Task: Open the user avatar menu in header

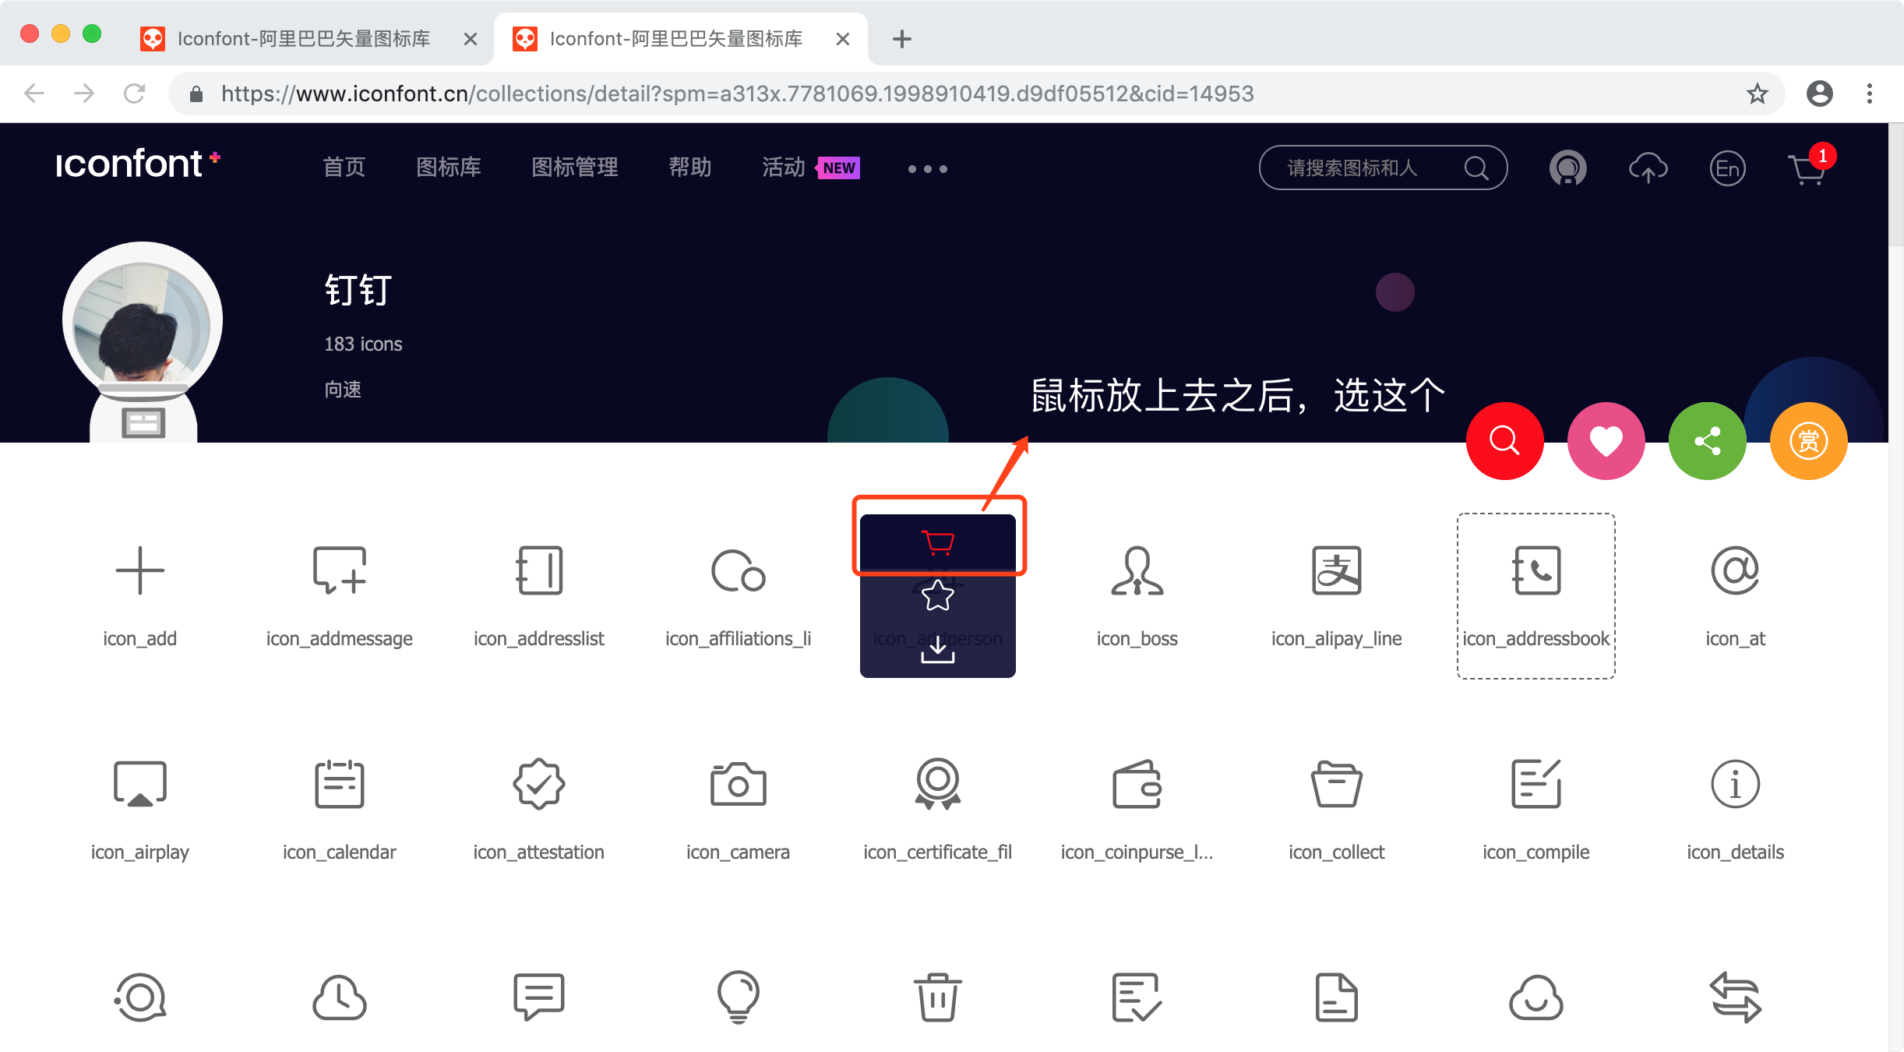Action: [1567, 168]
